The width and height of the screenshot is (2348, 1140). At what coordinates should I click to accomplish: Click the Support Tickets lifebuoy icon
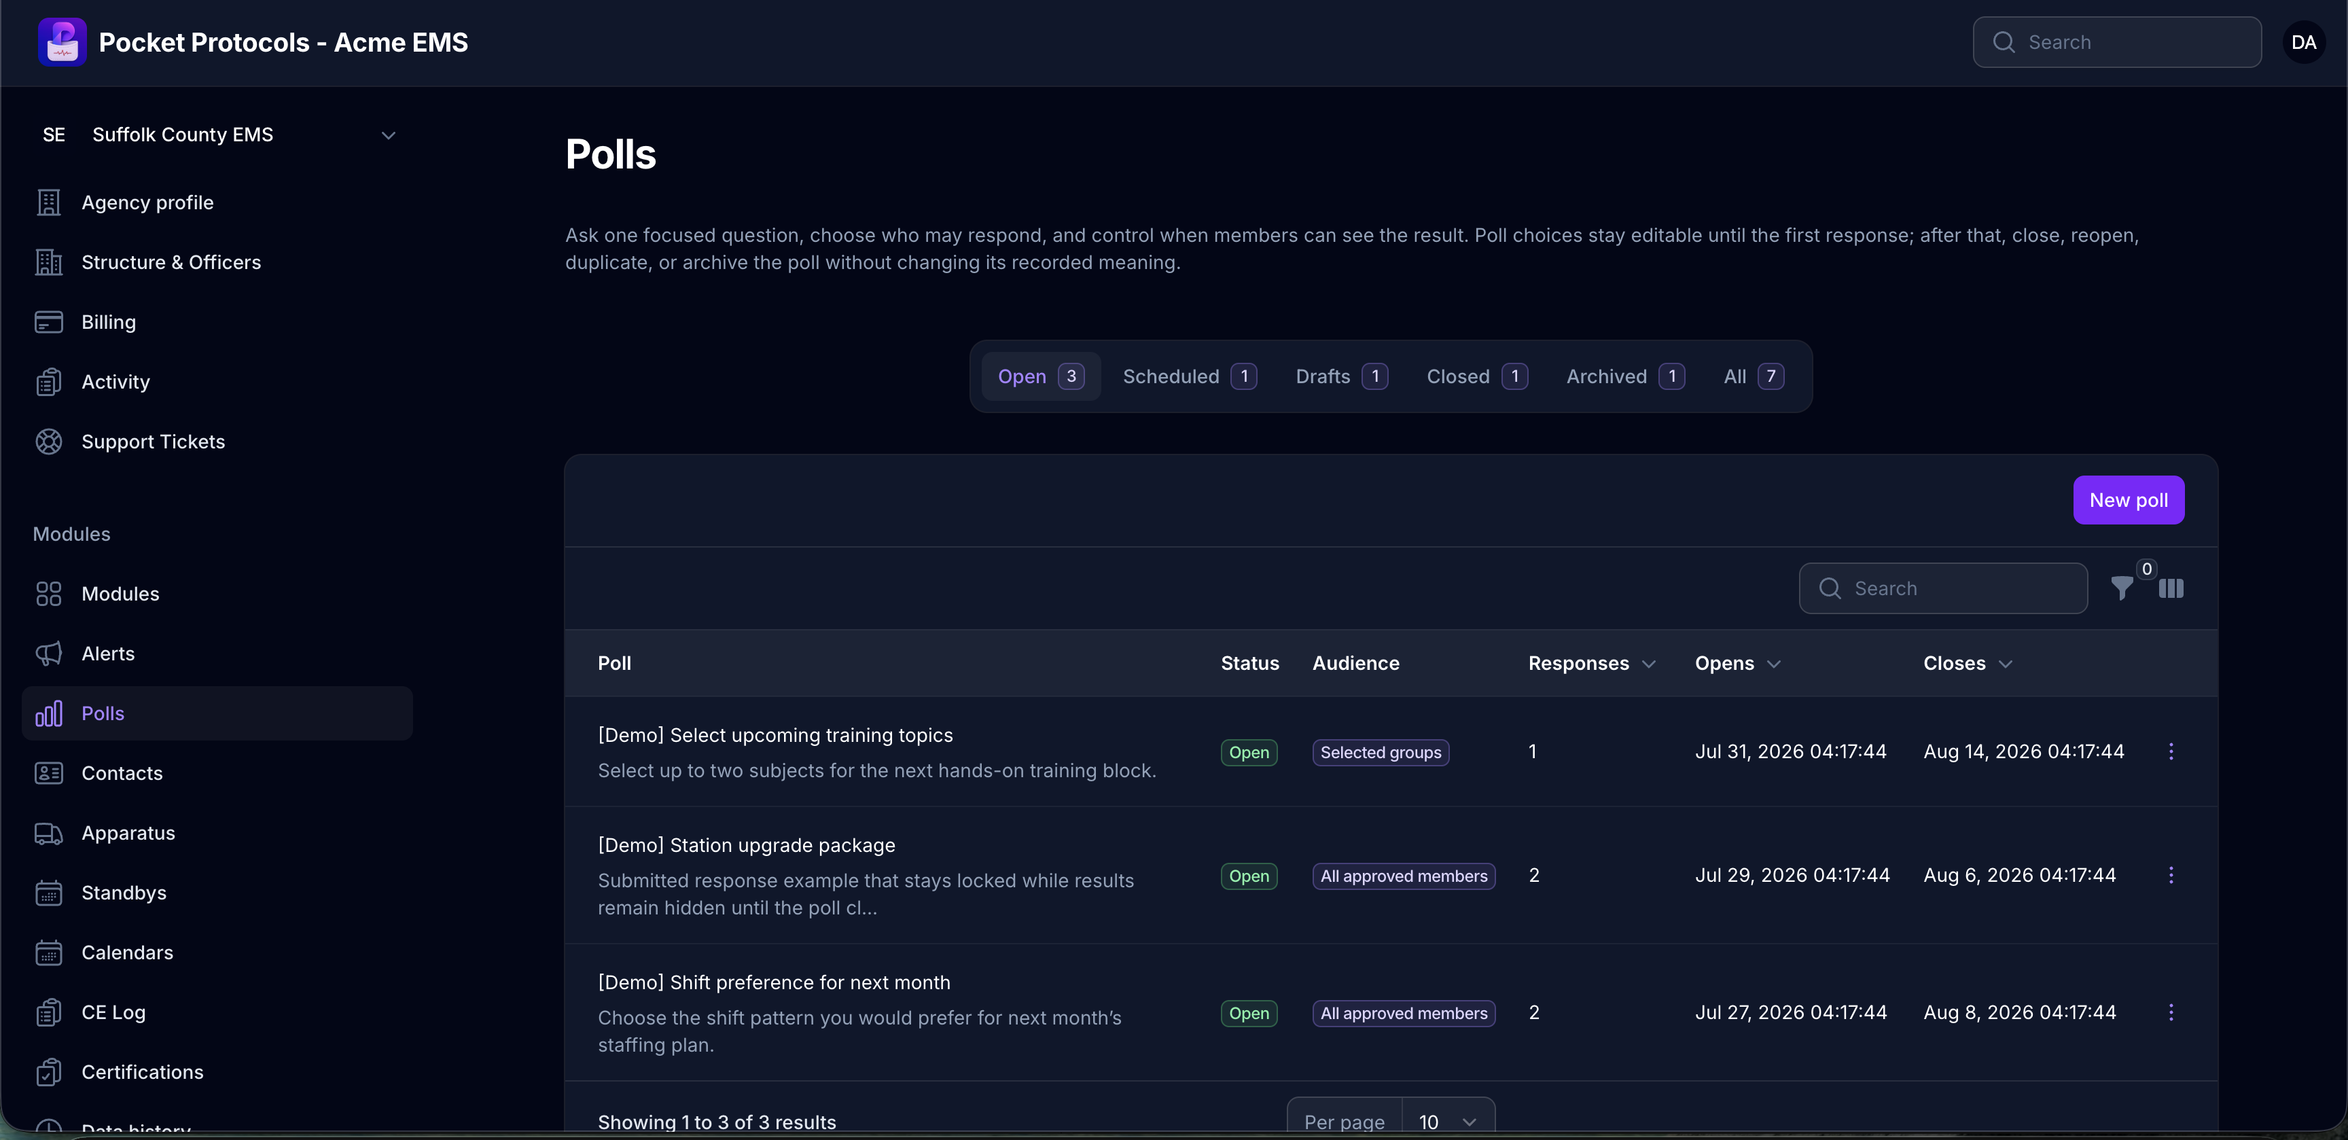[x=48, y=442]
